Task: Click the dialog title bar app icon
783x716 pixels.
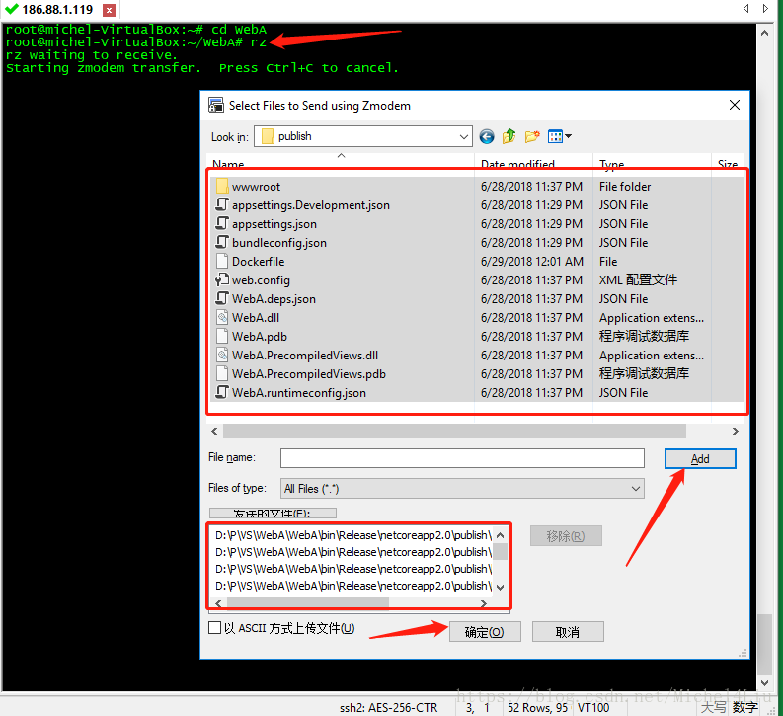Action: point(215,105)
